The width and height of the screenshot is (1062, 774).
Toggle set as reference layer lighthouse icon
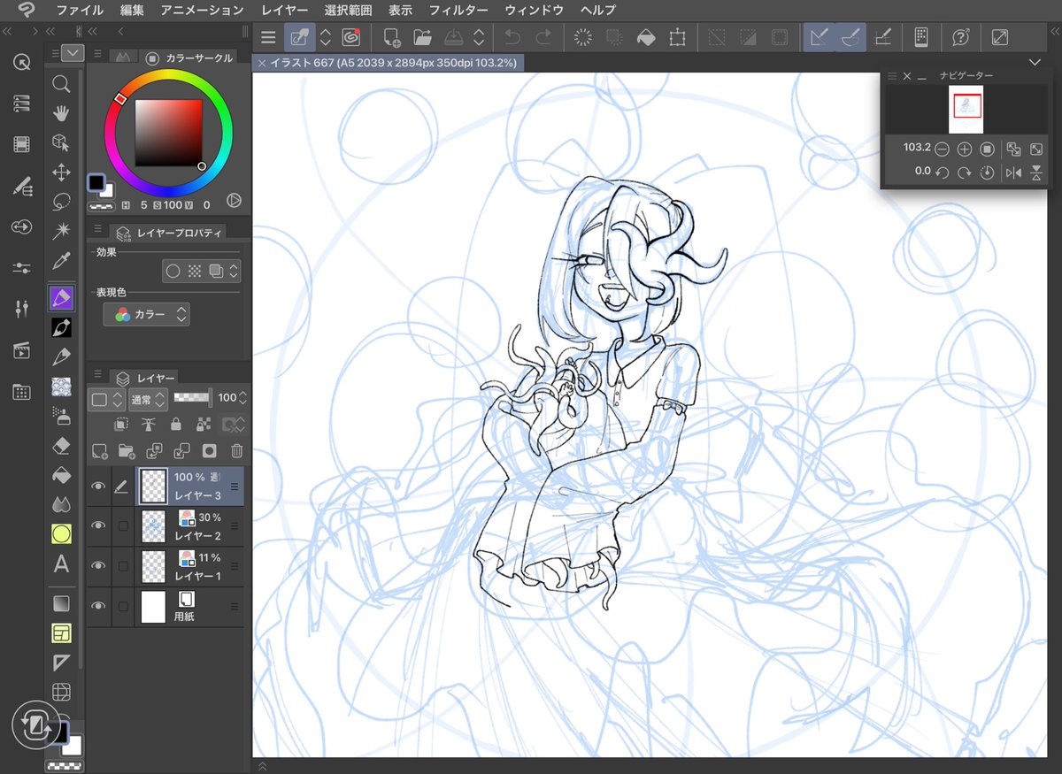pos(150,425)
